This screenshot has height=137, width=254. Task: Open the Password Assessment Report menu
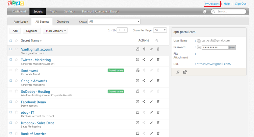100,11
